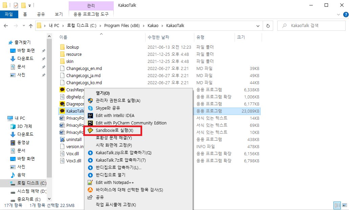Open pinned 바탕 화면 under 즐겨찾기
349x210 pixels.
point(26,50)
